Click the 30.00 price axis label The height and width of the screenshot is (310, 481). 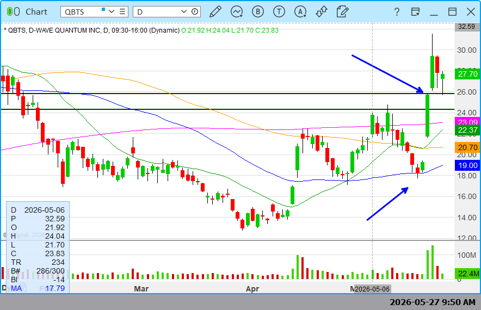pyautogui.click(x=467, y=50)
